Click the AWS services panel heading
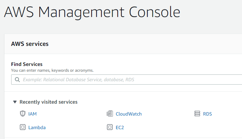The height and width of the screenshot is (139, 242). [30, 44]
